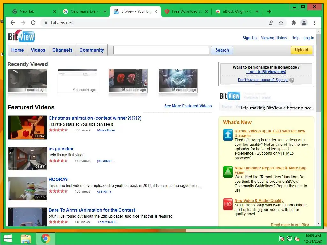Open the Windows Start button

8,239
